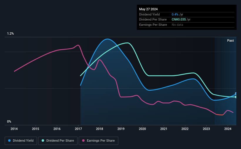Click the 0.4% Dividend Yield value in tooltip
The height and width of the screenshot is (149, 241).
coord(175,14)
